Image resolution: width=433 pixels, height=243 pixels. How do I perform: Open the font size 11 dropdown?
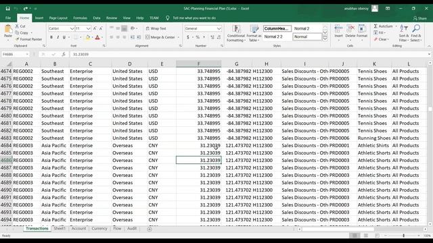(x=88, y=28)
